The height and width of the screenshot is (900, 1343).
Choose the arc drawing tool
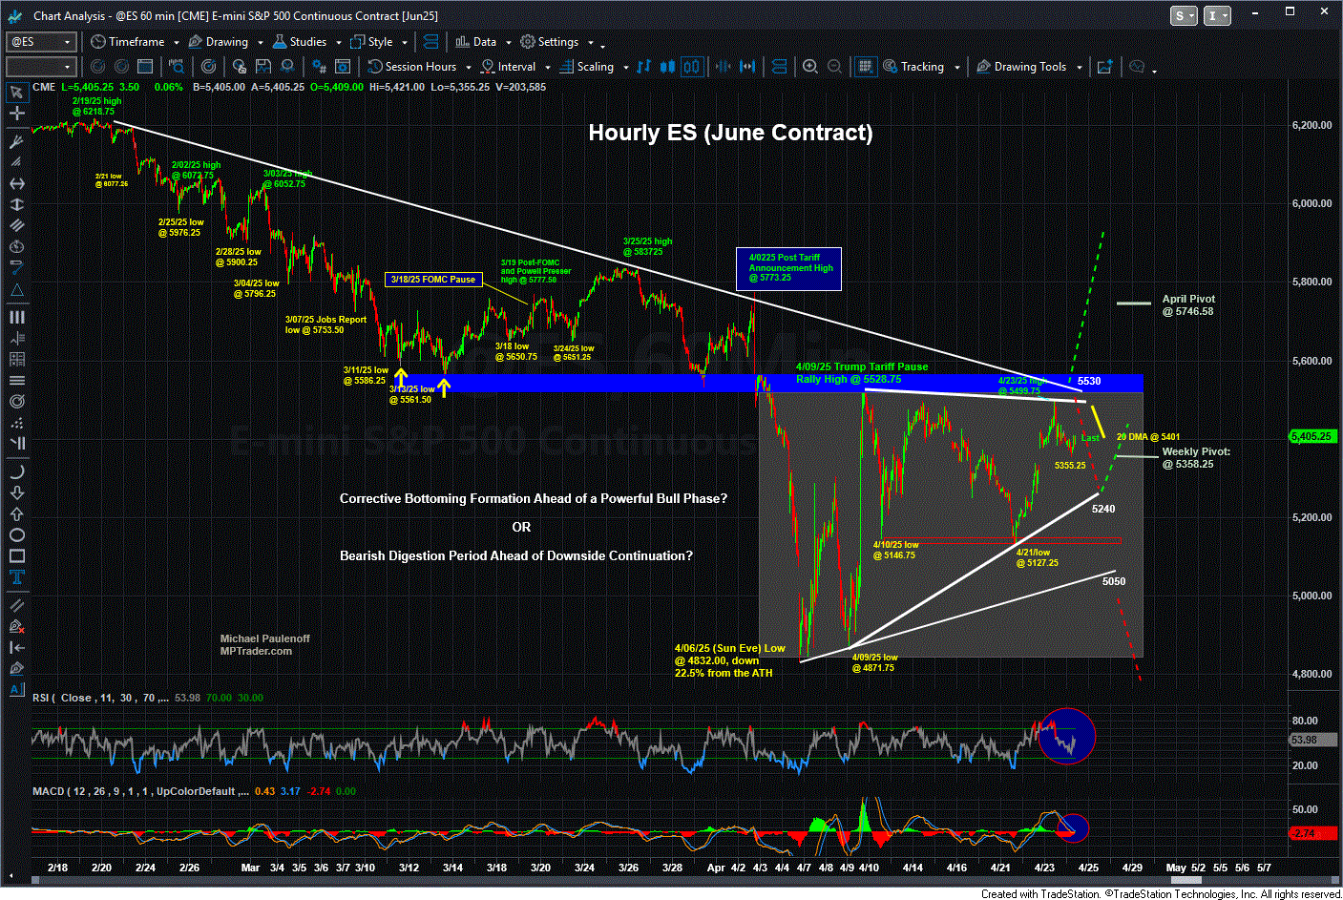point(16,471)
